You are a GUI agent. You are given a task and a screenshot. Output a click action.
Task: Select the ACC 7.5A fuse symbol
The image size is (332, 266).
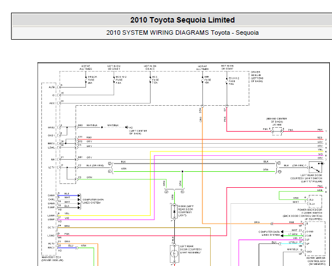click(x=151, y=80)
